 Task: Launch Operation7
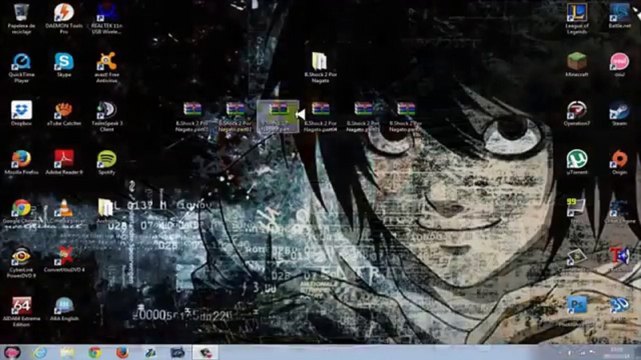(577, 113)
